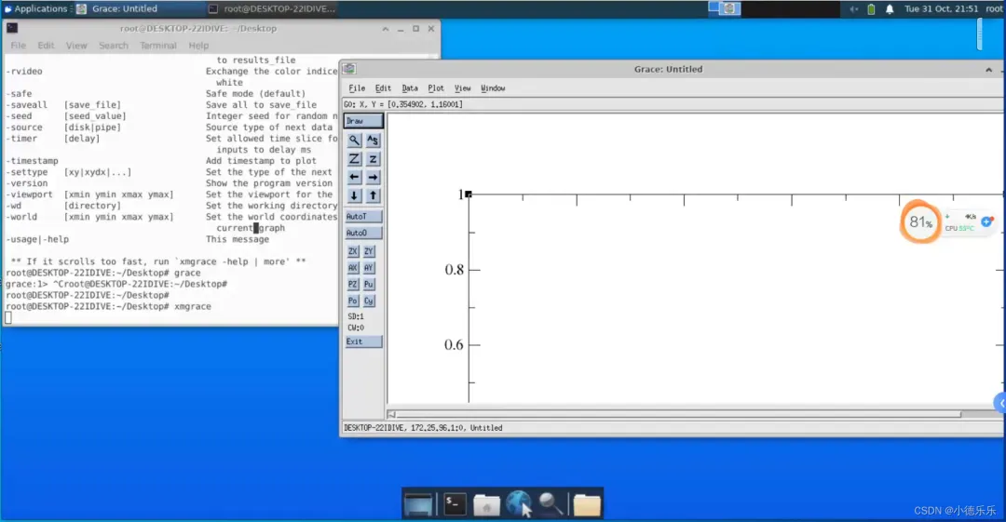
Task: Open the Plot menu in Grace
Action: (x=436, y=88)
